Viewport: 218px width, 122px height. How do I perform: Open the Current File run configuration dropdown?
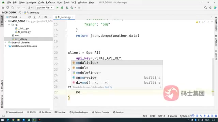pos(45,7)
